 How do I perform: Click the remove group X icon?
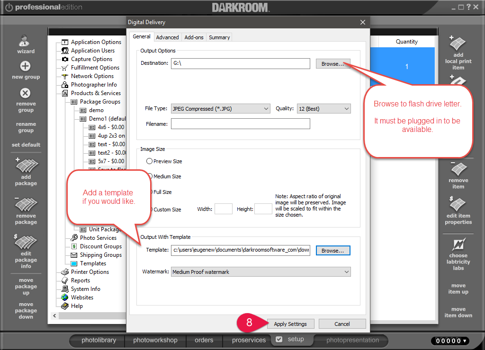26,93
